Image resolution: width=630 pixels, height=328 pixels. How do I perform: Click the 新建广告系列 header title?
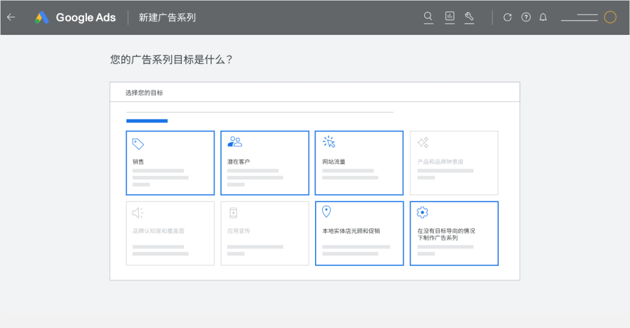coord(167,17)
